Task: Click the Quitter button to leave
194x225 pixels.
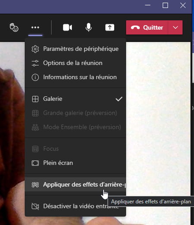Action: click(147, 27)
